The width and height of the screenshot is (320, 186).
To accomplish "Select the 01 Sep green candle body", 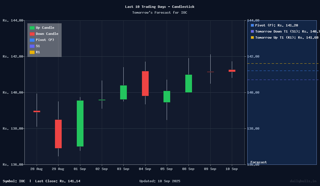I will (x=80, y=124).
